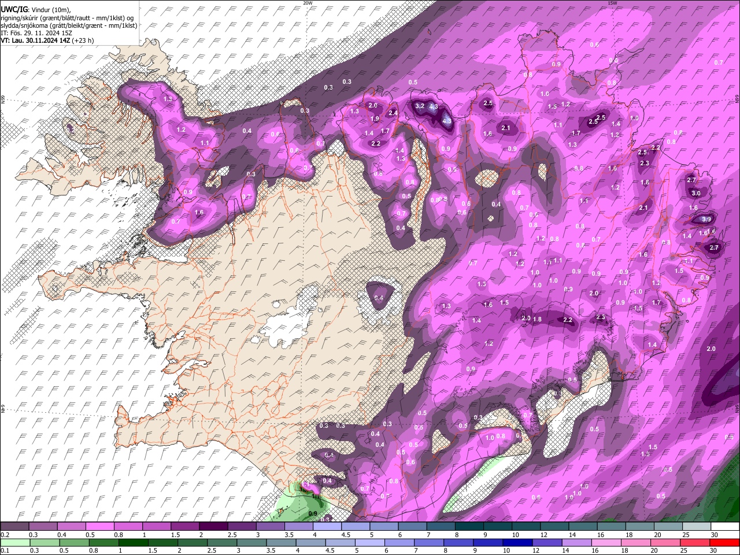
Task: Click the 0.9 rain value in green area
Action: [313, 514]
